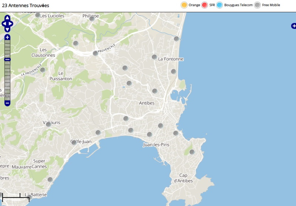Toggle the SFR operator filter
296x206 pixels.
205,5
